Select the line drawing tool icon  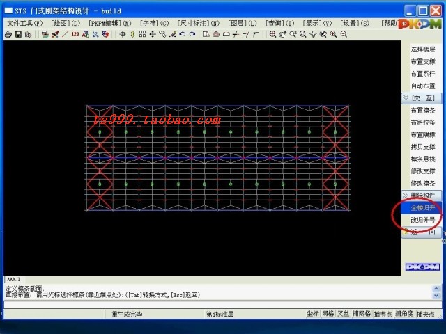(65, 34)
